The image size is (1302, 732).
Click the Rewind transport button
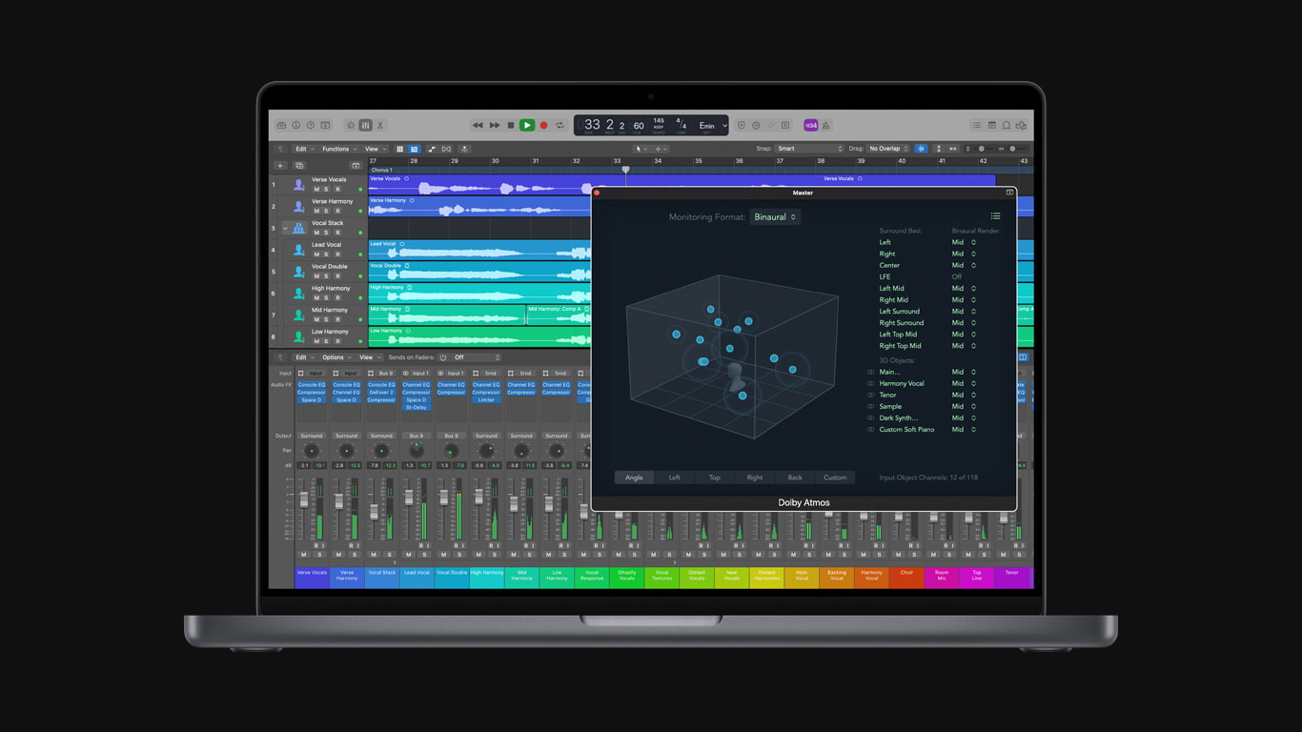coord(478,125)
